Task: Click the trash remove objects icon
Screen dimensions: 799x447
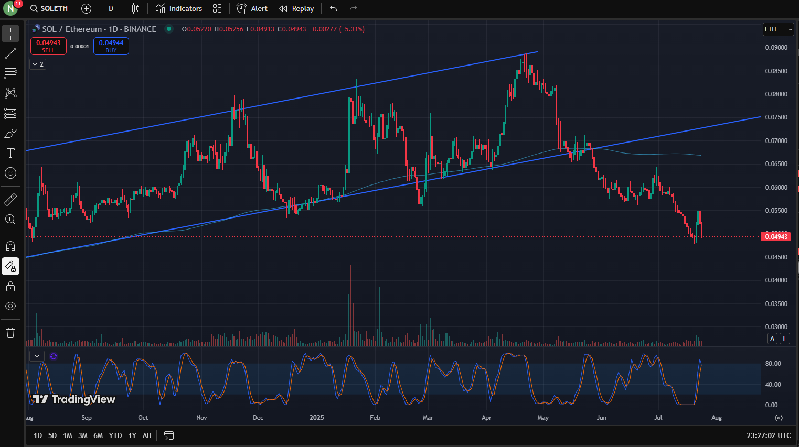Action: coord(10,333)
